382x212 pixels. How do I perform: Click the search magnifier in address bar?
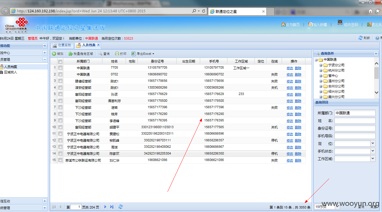point(194,11)
